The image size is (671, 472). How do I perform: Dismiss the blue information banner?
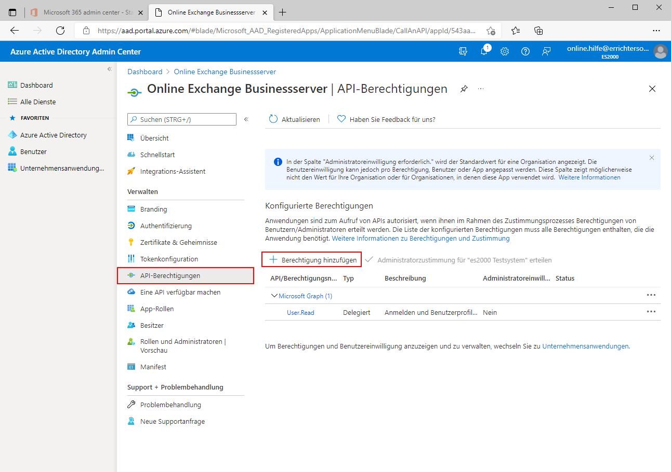pos(652,158)
